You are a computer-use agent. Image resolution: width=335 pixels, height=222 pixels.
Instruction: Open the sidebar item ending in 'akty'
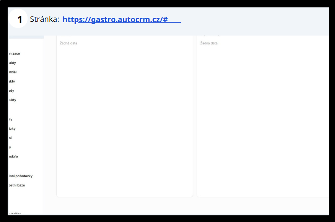click(x=12, y=63)
